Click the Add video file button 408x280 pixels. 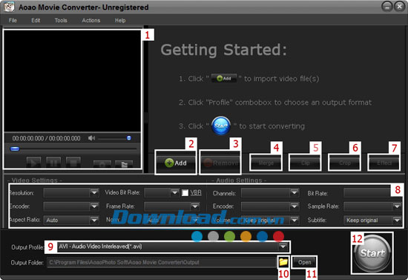(176, 163)
